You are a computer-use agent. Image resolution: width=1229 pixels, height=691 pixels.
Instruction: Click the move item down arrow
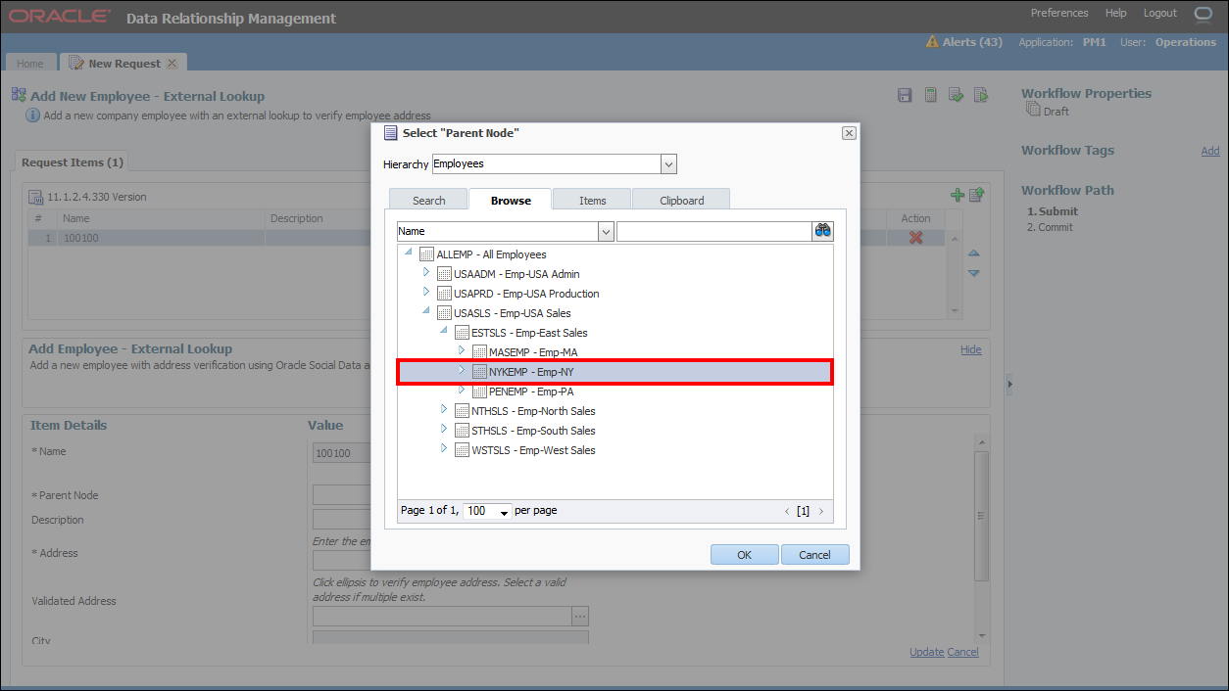973,273
